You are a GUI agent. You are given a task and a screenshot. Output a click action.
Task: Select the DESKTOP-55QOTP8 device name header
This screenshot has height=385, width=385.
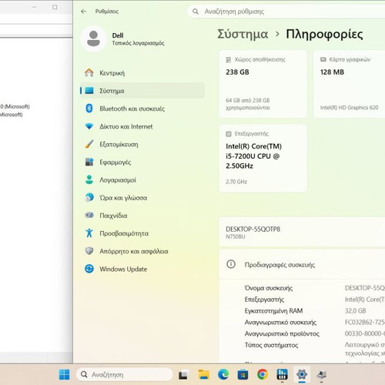(x=253, y=229)
